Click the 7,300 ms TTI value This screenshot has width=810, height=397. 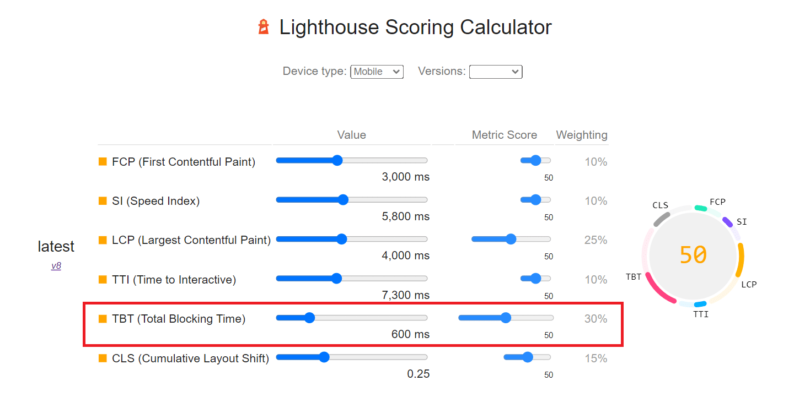[x=405, y=295]
